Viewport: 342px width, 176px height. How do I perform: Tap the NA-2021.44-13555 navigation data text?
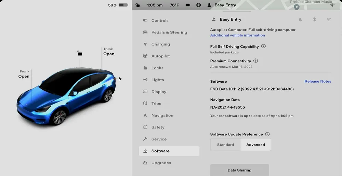[227, 107]
